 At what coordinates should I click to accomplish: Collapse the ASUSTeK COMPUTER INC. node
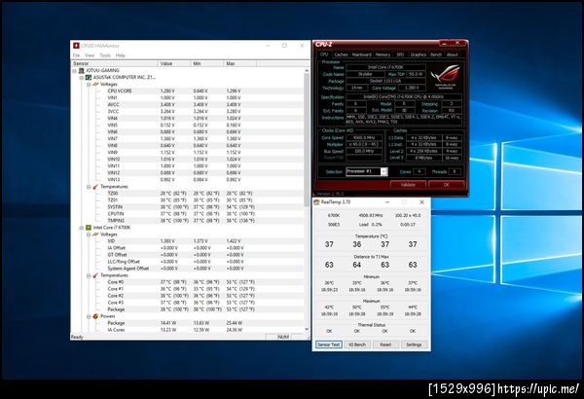coord(82,78)
